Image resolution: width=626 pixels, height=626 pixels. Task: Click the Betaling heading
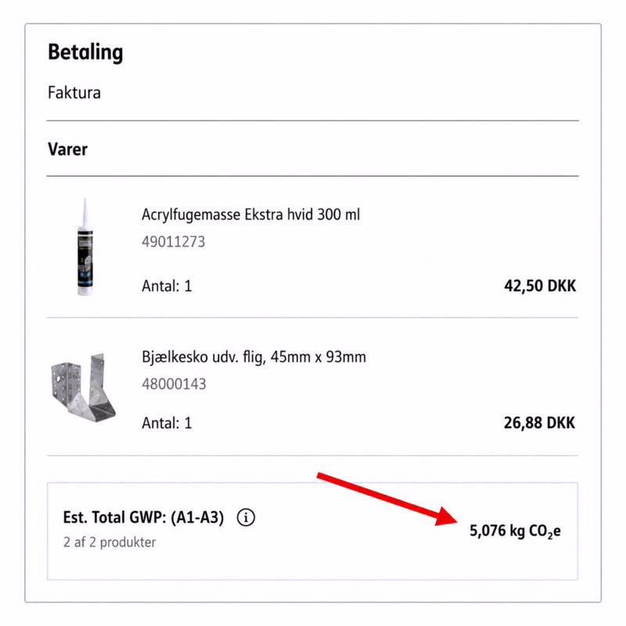[x=85, y=52]
